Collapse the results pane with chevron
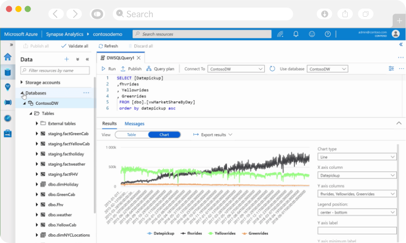The image size is (406, 243). [399, 123]
